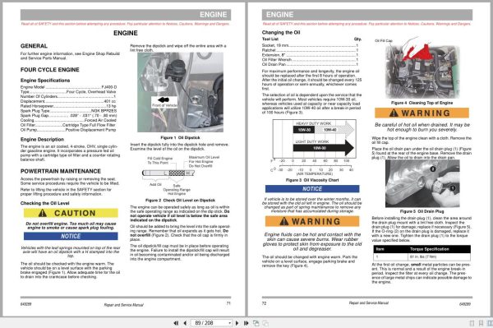This screenshot has height=328, width=493.
Task: Click the 'LIGHT DUTY WORK' chart label
Action: point(312,142)
